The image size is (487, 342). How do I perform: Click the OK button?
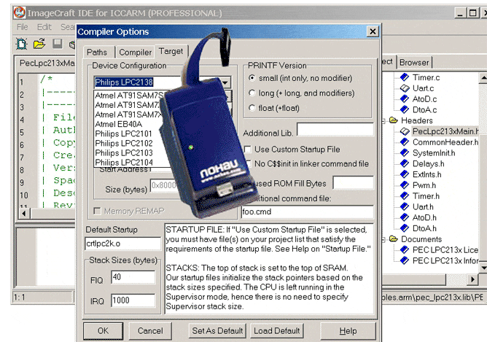(x=103, y=331)
